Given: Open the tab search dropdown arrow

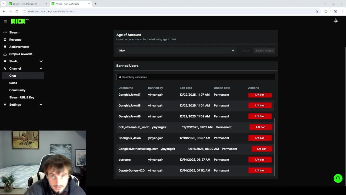Looking at the screenshot, I should coord(4,4).
